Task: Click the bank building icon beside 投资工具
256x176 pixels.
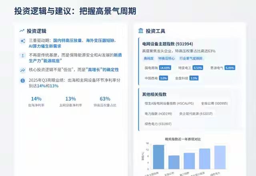Action: 141,31
